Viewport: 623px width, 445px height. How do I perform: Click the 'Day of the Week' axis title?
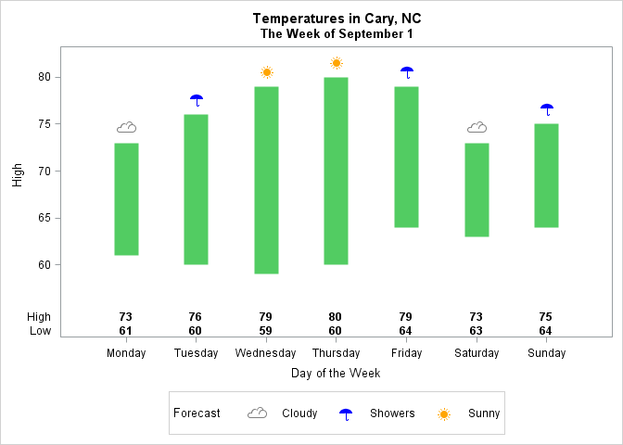click(336, 373)
